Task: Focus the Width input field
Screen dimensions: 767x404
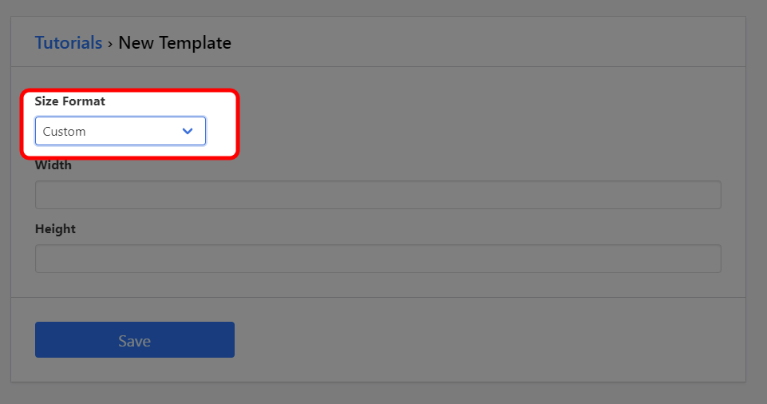Action: [378, 195]
